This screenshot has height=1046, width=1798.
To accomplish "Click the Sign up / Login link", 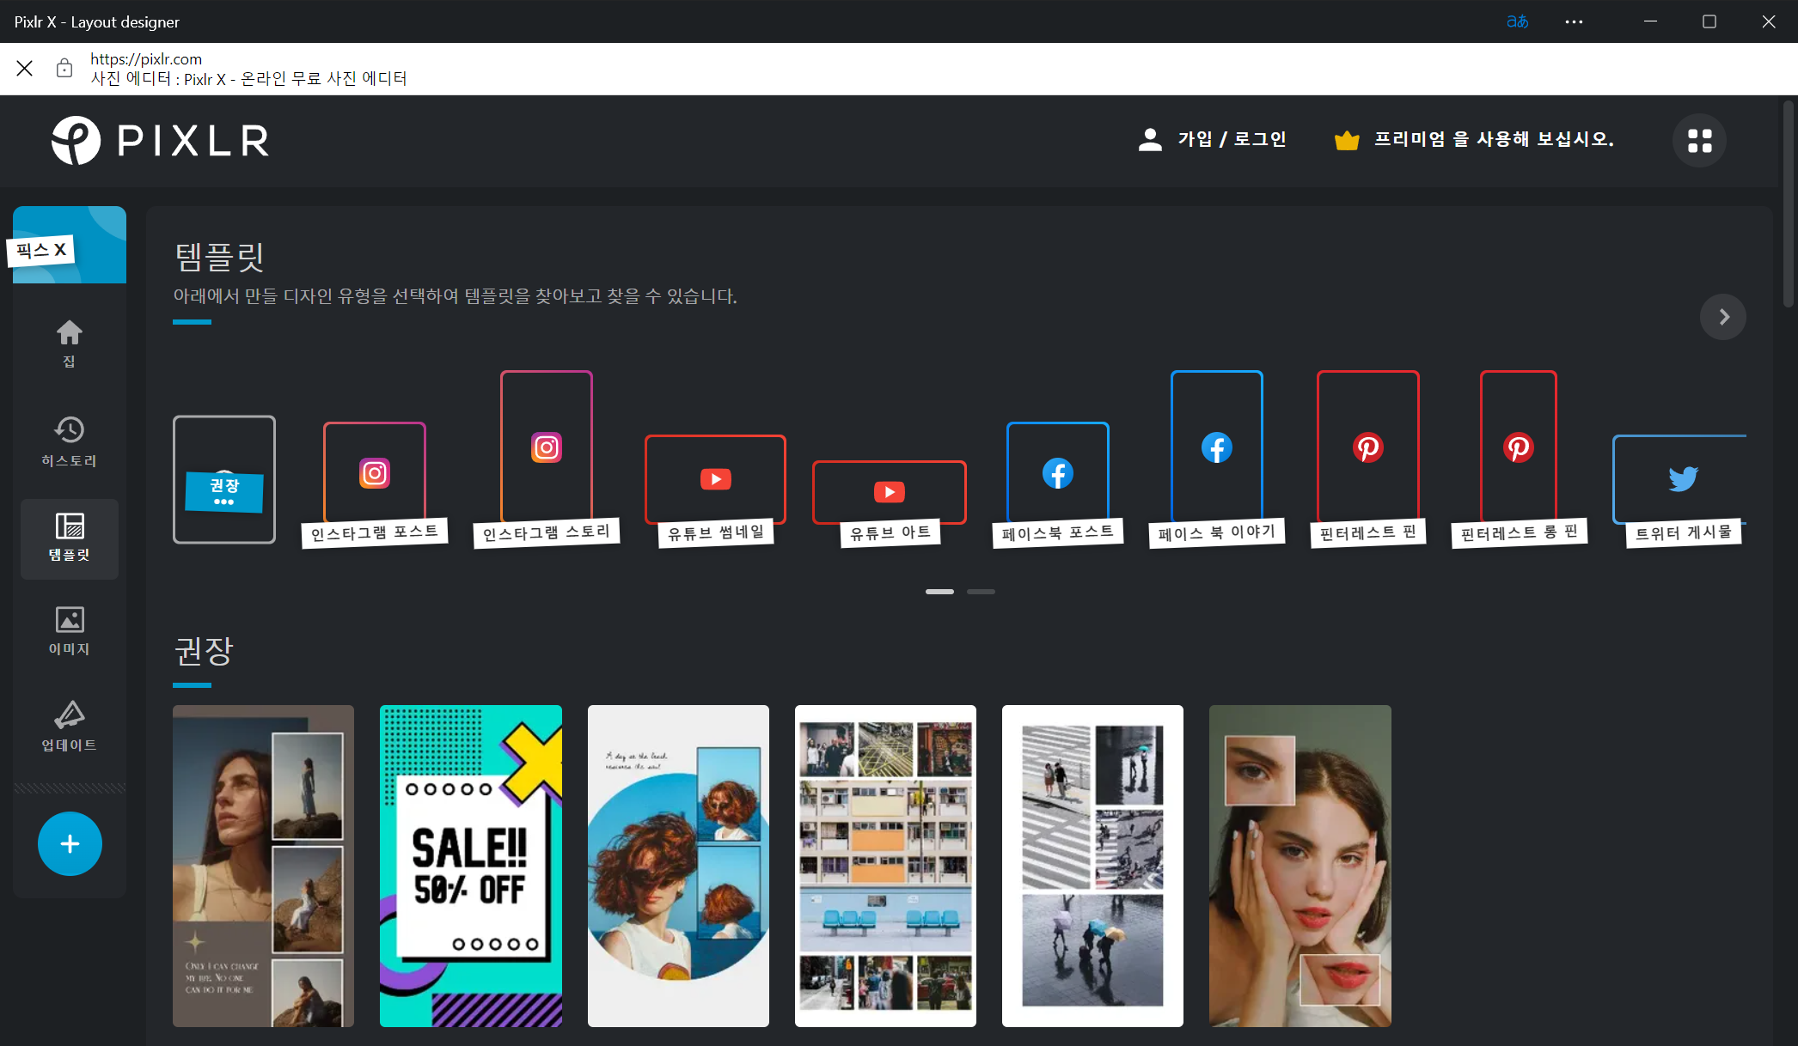I will (1212, 139).
